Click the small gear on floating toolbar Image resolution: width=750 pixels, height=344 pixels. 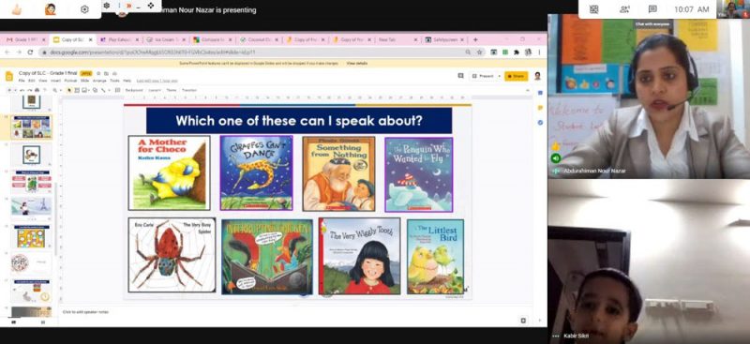click(x=107, y=6)
